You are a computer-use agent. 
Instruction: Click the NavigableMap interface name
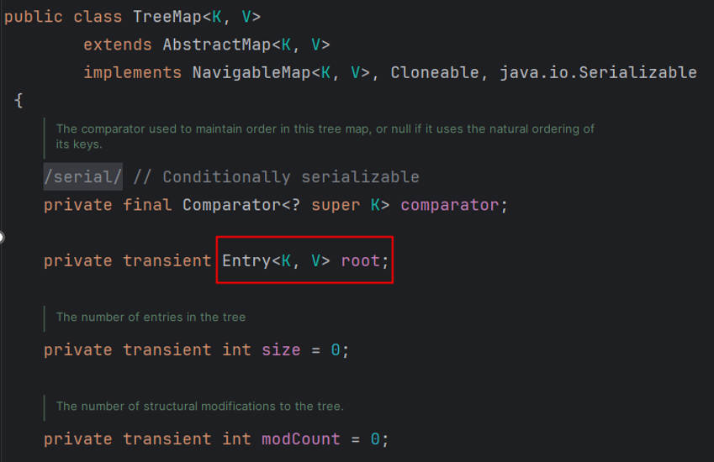click(x=251, y=72)
